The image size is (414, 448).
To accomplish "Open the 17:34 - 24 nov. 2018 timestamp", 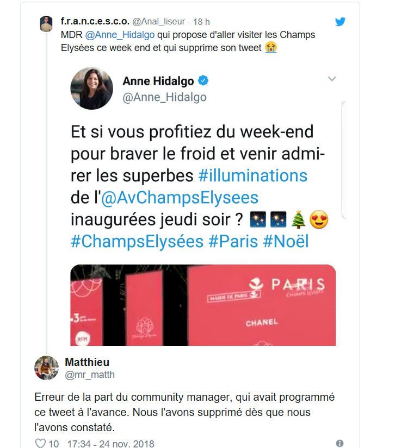I will coord(111,444).
